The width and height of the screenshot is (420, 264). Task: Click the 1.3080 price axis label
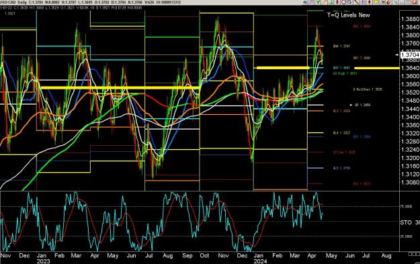point(410,182)
